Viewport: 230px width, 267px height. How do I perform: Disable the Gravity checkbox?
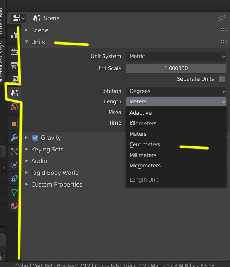[x=35, y=137]
